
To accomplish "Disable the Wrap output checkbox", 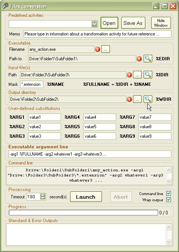I will 168,200.
